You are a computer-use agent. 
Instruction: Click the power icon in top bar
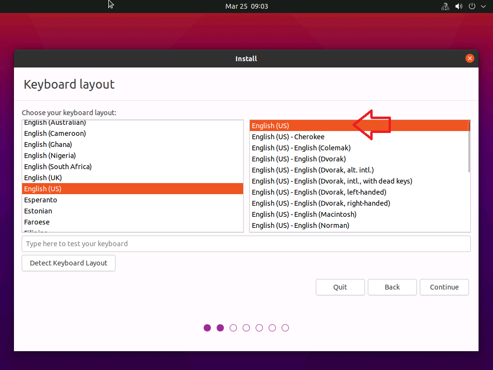coord(472,6)
